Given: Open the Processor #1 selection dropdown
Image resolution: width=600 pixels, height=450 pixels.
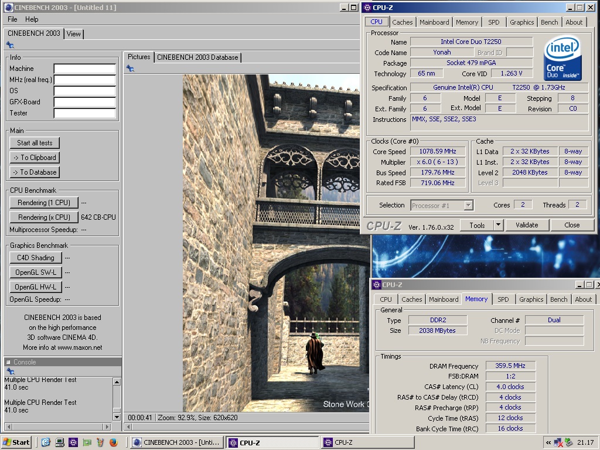Looking at the screenshot, I should tap(442, 206).
